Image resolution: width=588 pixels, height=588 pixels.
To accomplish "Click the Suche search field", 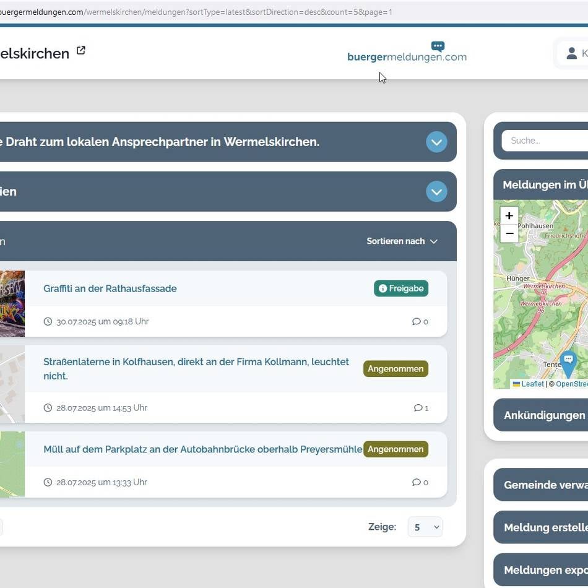I will 545,141.
